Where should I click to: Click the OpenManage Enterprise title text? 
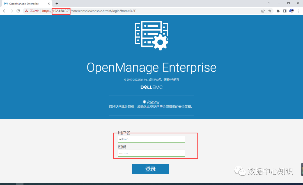(151, 68)
